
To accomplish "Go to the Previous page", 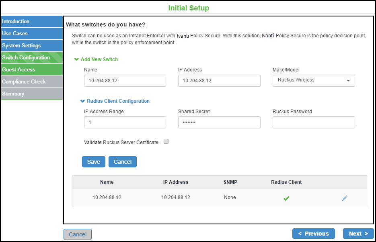I will [313, 234].
